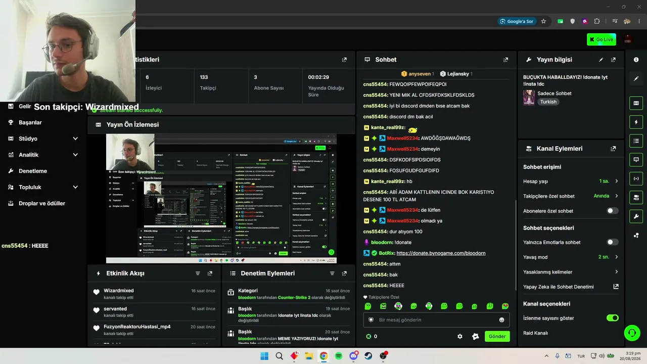The image size is (647, 364).
Task: Click the Go Live button
Action: (602, 39)
